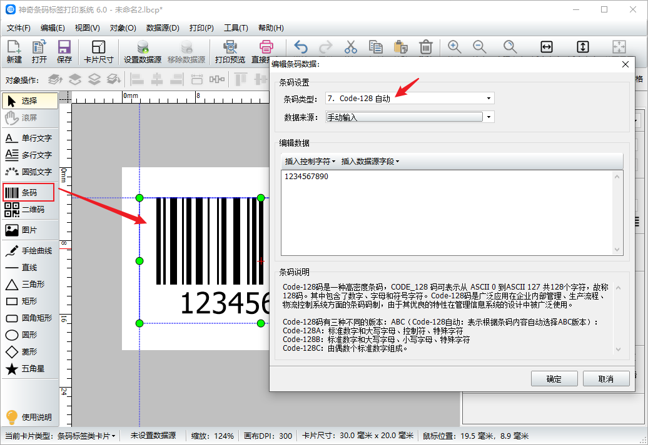
Task: Zoom out of the canvas
Action: tap(479, 47)
